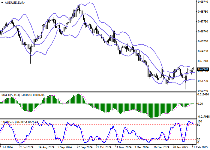Click the Stochastic 100 scale label
The width and height of the screenshot is (210, 150).
tap(199, 121)
